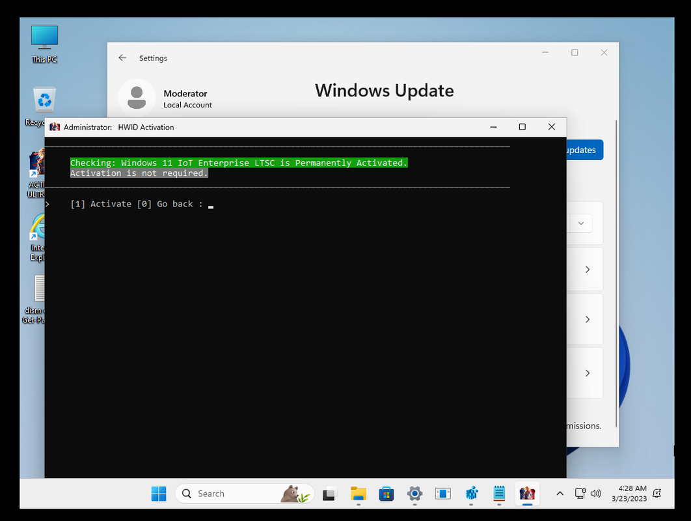Open the blue window app taskbar icon

click(x=443, y=494)
